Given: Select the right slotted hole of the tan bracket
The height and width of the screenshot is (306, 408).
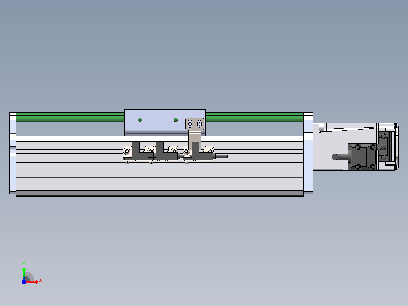Looking at the screenshot, I should pos(199,124).
